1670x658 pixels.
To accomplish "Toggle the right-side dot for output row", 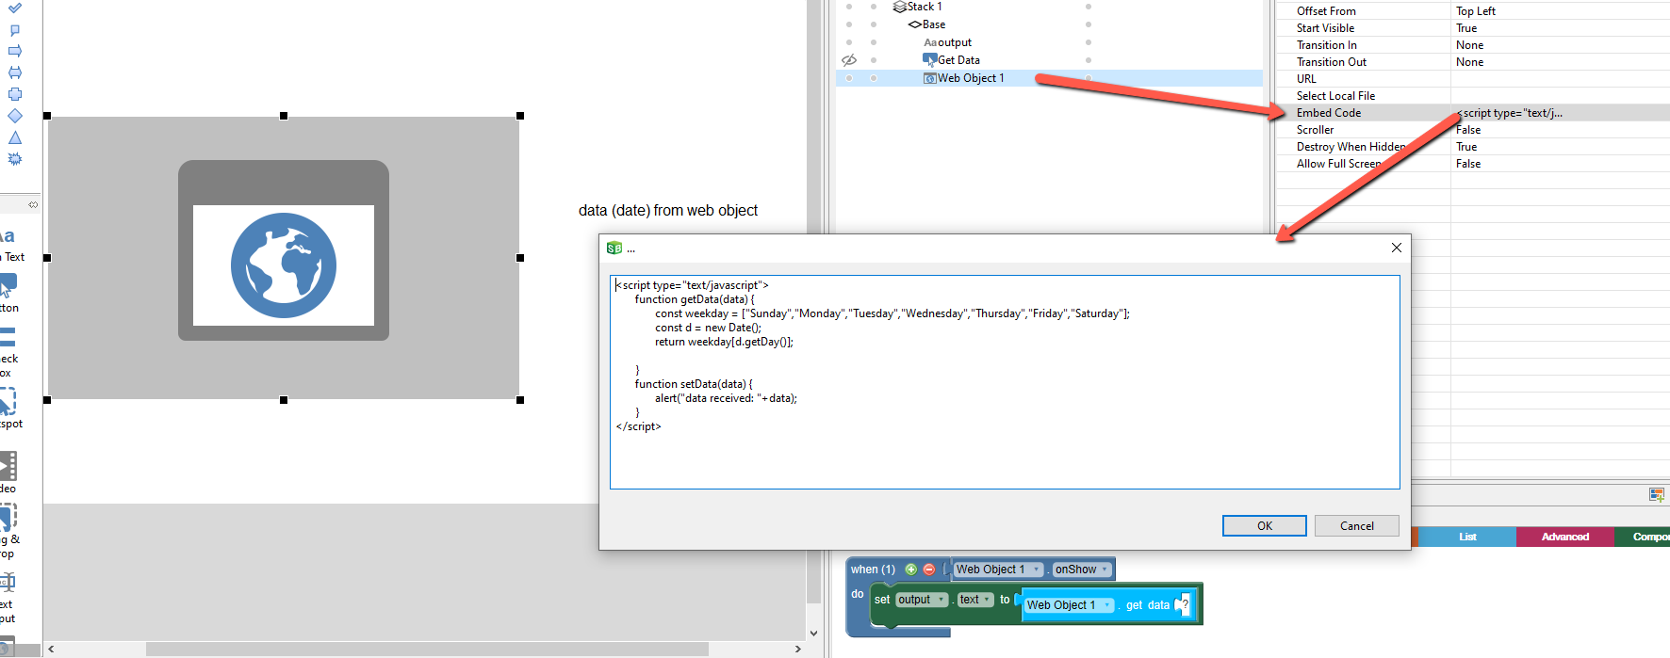I will 1089,42.
